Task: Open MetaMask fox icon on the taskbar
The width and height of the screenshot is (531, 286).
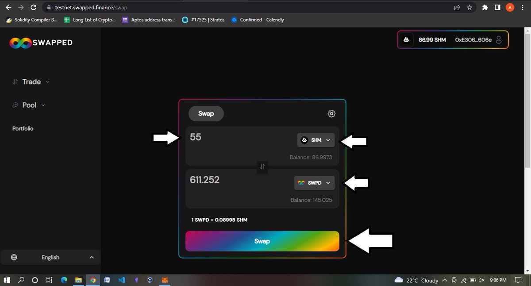Action: (164, 280)
